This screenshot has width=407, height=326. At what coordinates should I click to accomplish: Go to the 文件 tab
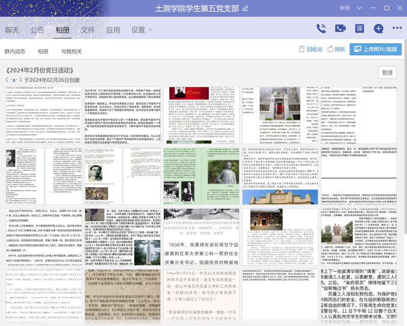(88, 30)
